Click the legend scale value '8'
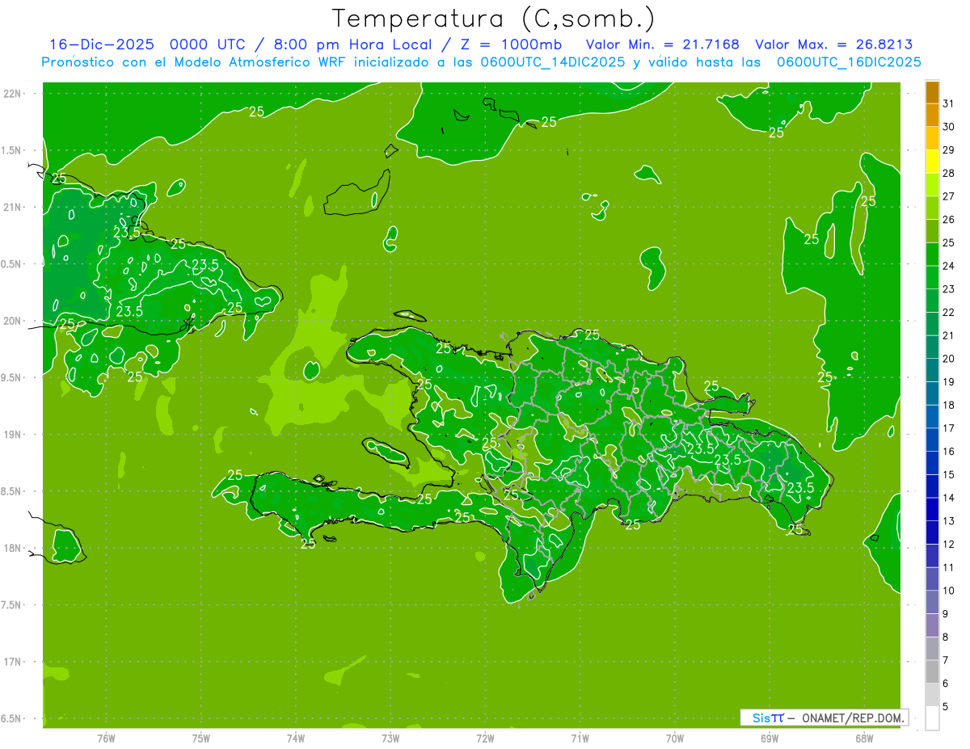 pyautogui.click(x=946, y=637)
